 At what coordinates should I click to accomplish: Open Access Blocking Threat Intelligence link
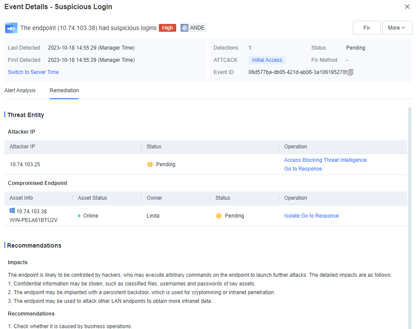(x=325, y=160)
